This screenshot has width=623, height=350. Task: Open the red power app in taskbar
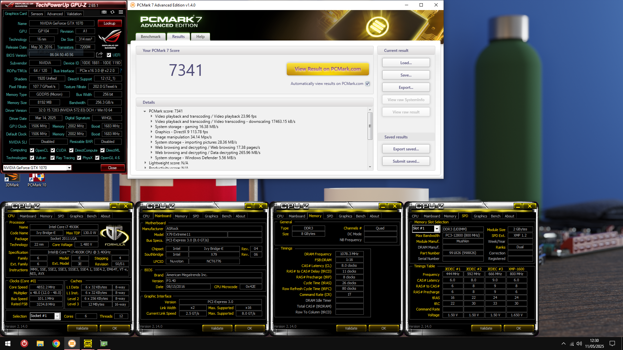coord(24,344)
